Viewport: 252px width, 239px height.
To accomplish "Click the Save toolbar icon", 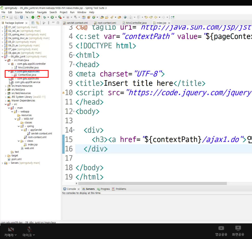I will [x=11, y=17].
